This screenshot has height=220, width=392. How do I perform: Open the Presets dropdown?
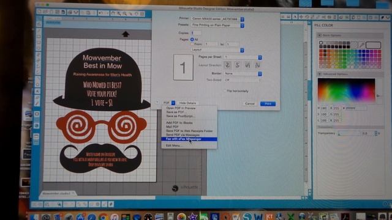click(217, 25)
